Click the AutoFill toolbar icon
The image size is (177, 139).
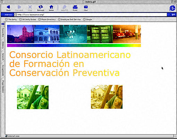64,8
